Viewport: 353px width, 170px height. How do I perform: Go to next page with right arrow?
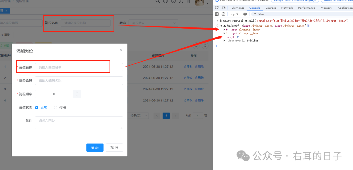pyautogui.click(x=175, y=116)
